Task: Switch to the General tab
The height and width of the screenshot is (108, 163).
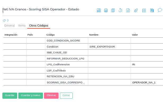Action: pyautogui.click(x=9, y=26)
